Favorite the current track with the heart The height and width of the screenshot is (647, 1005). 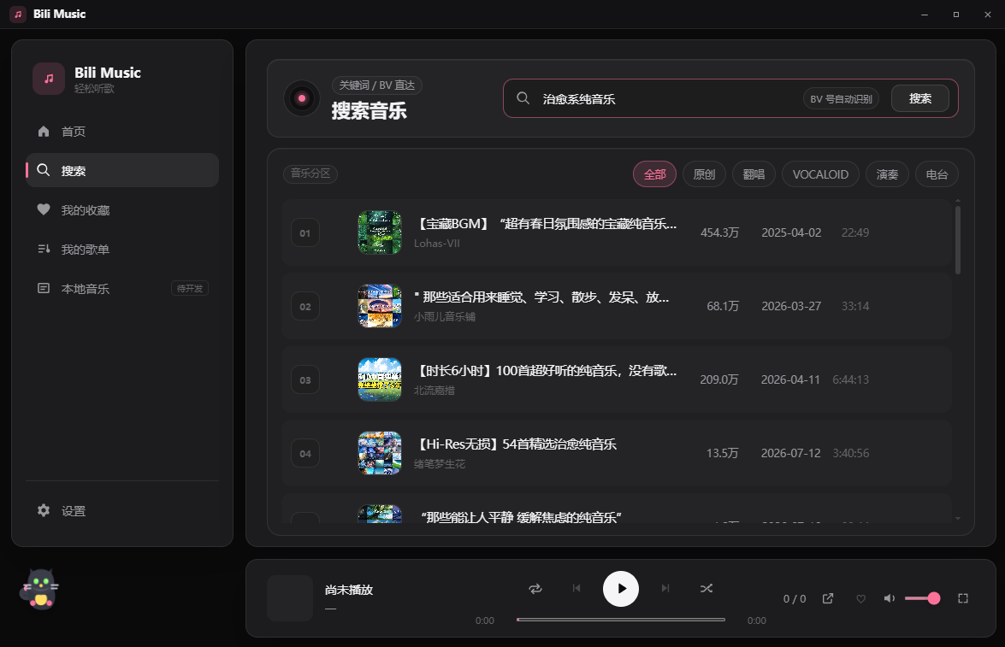click(860, 598)
